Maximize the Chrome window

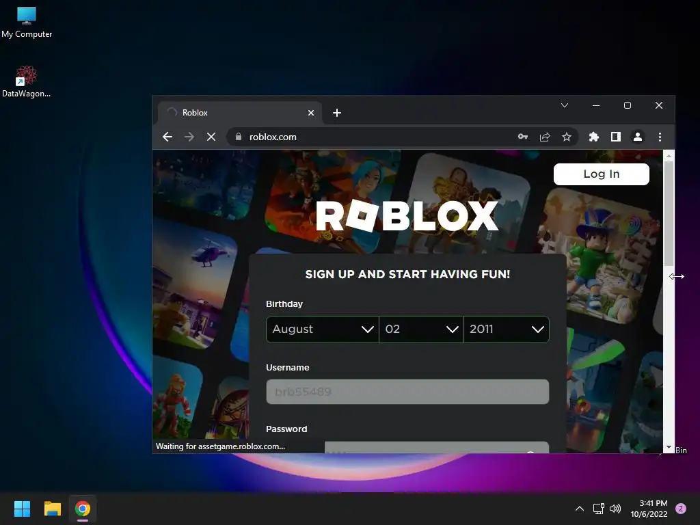[628, 105]
